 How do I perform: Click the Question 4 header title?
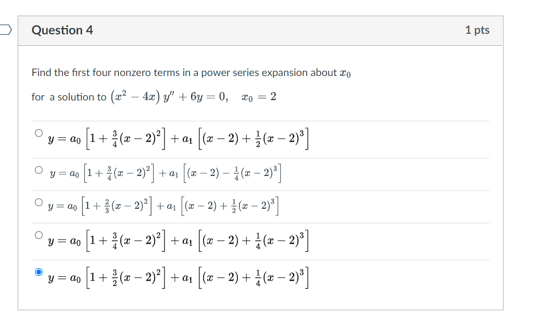click(64, 30)
